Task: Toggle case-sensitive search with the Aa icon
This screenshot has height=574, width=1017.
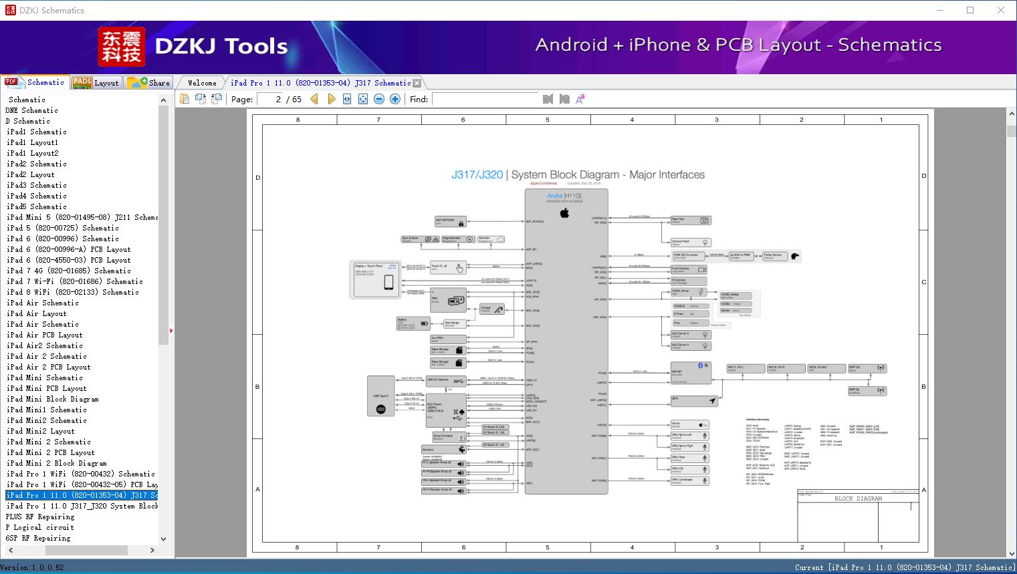Action: (579, 98)
